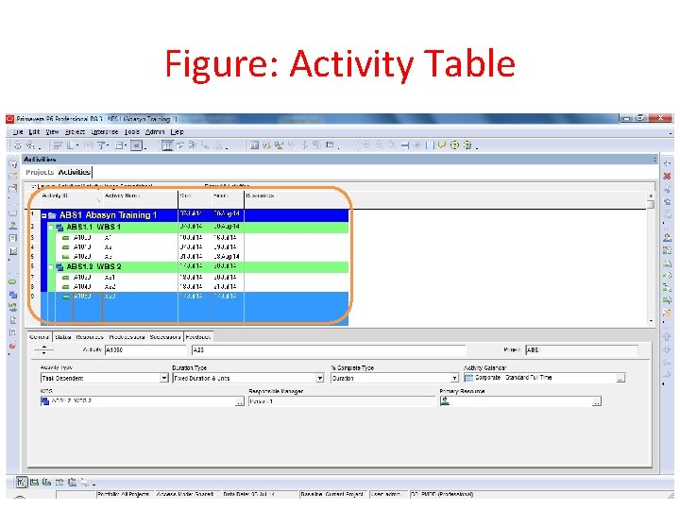Click the green Add Activity sidebar icon
Viewport: 680px width, 510px height.
12,281
